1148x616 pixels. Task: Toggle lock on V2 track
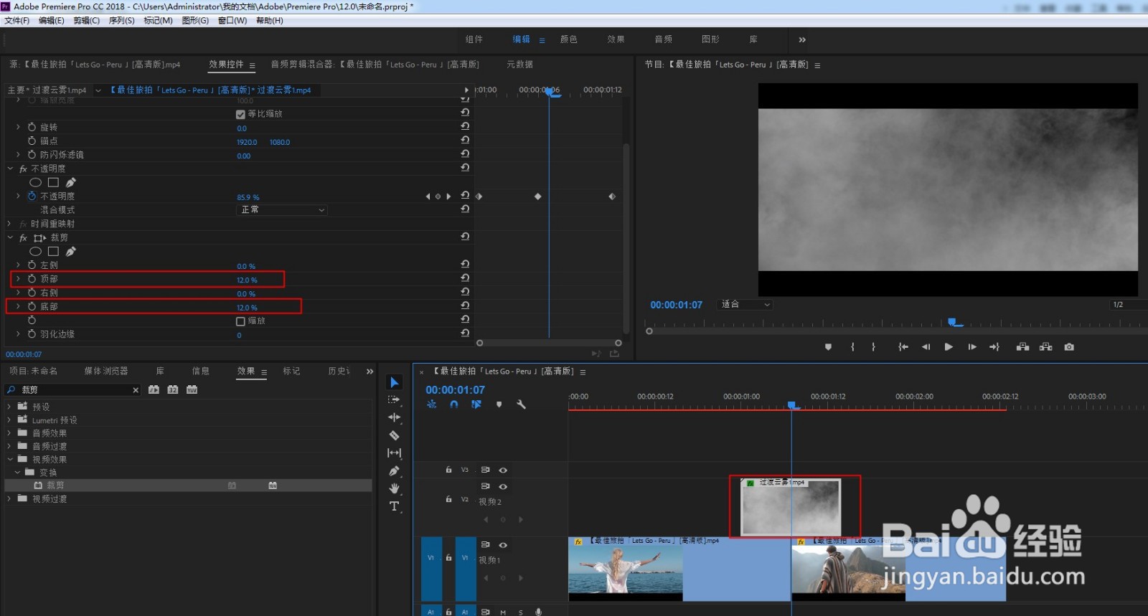(448, 498)
